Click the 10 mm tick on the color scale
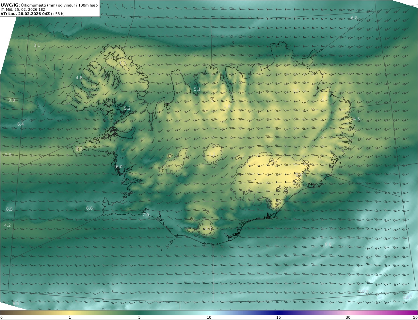Viewport: 418px width, 320px height. tap(209, 317)
